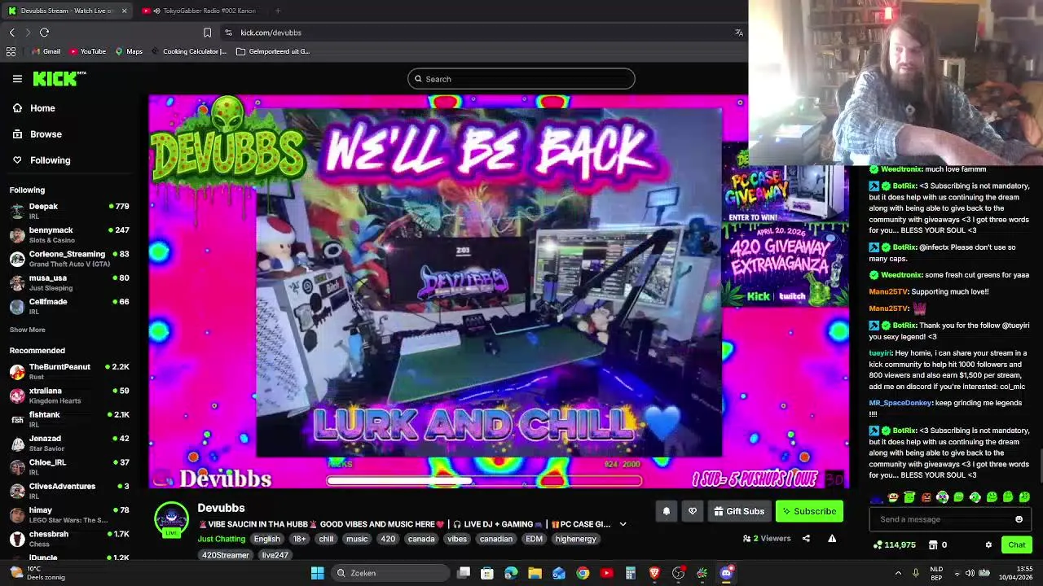Select the 420 tag

coord(388,539)
